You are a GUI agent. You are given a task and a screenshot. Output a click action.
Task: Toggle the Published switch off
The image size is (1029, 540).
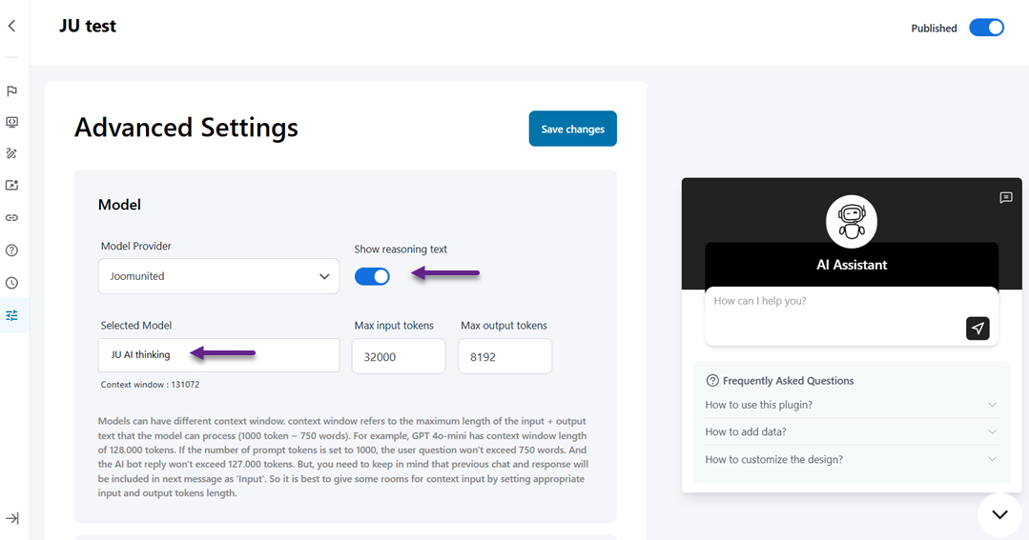[986, 28]
